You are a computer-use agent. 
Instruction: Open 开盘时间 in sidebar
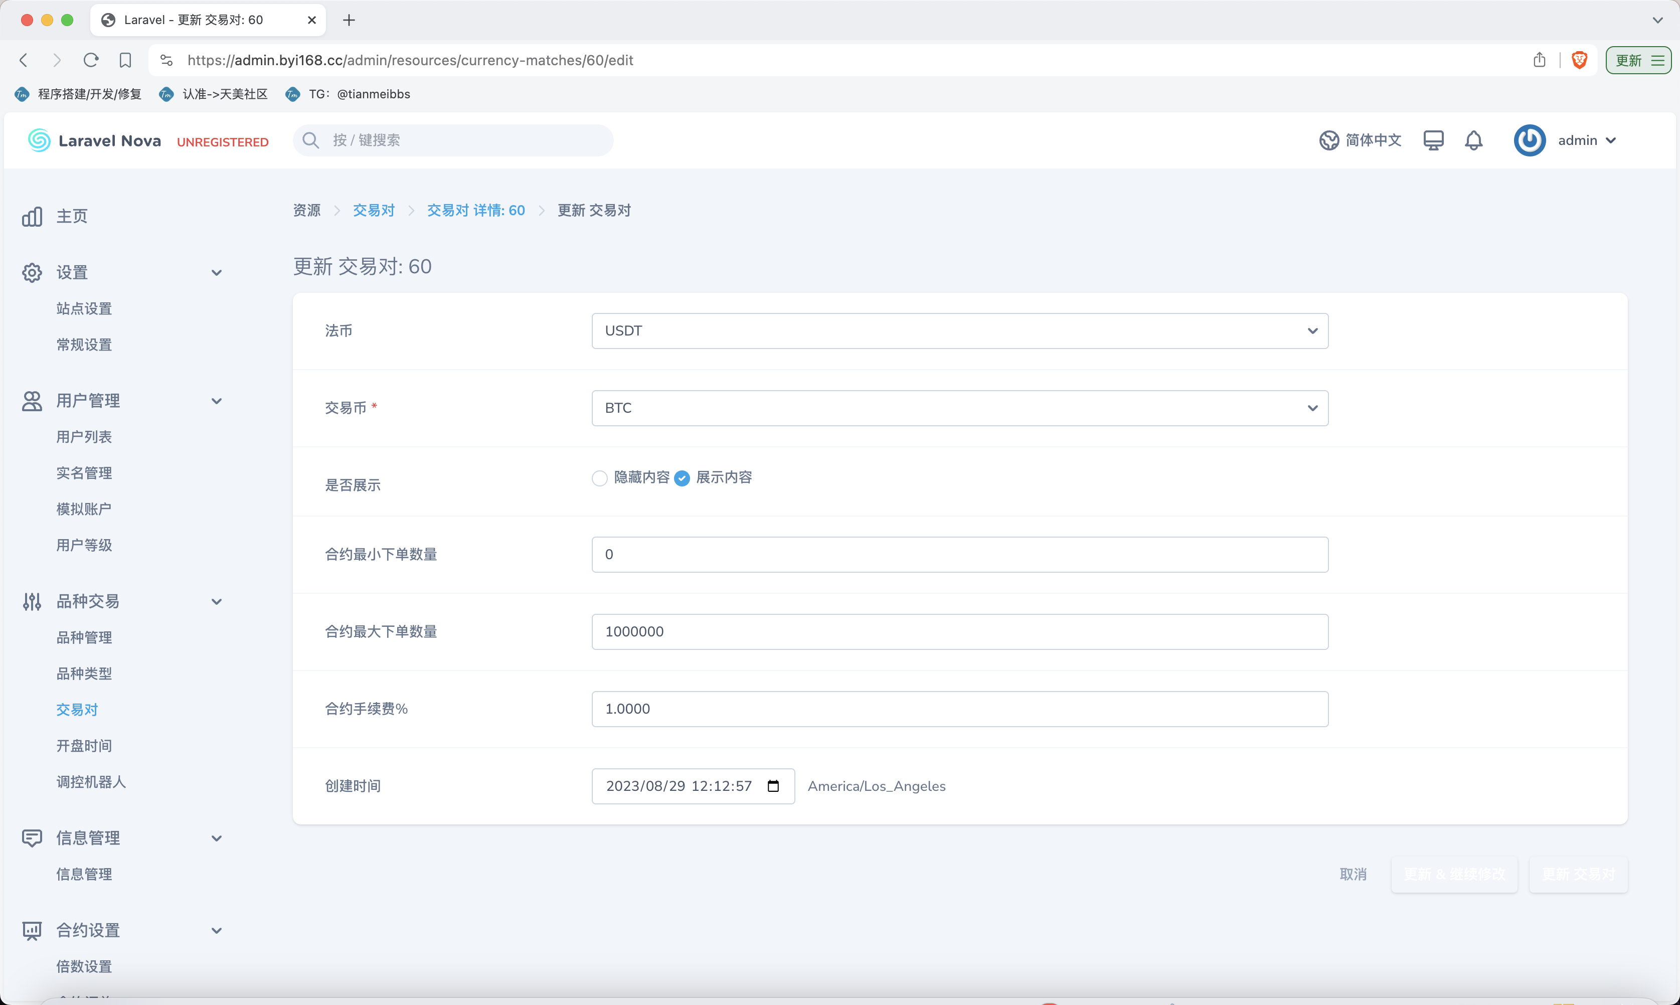[84, 746]
